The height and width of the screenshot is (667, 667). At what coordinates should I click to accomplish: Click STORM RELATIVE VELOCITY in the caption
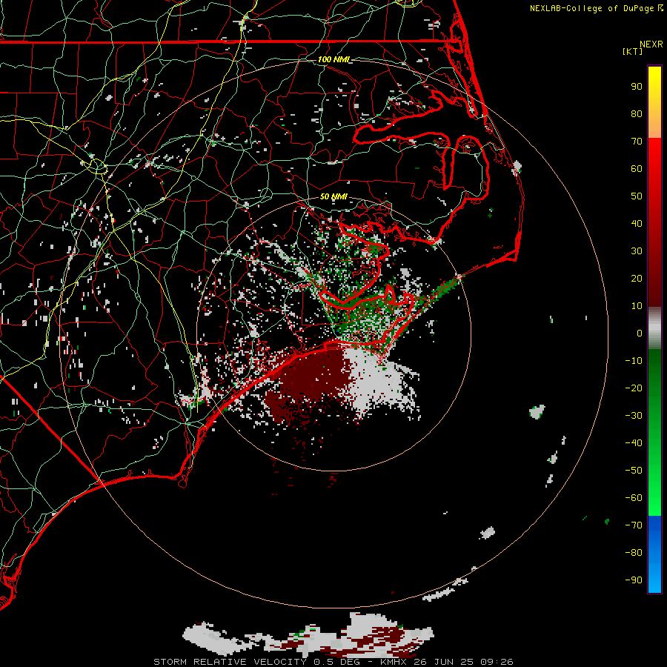point(230,662)
